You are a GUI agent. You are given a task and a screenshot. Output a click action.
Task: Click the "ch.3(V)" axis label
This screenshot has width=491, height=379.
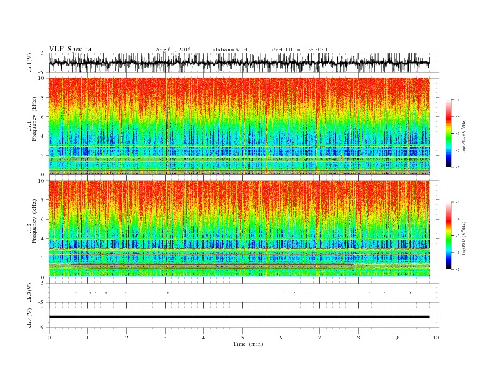pyautogui.click(x=30, y=293)
